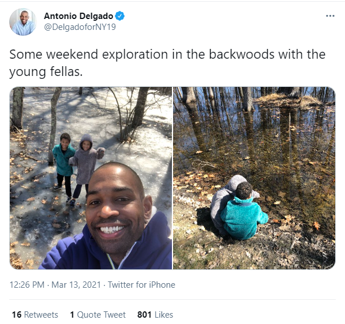Click the Mar 13, 2021 date

76,285
